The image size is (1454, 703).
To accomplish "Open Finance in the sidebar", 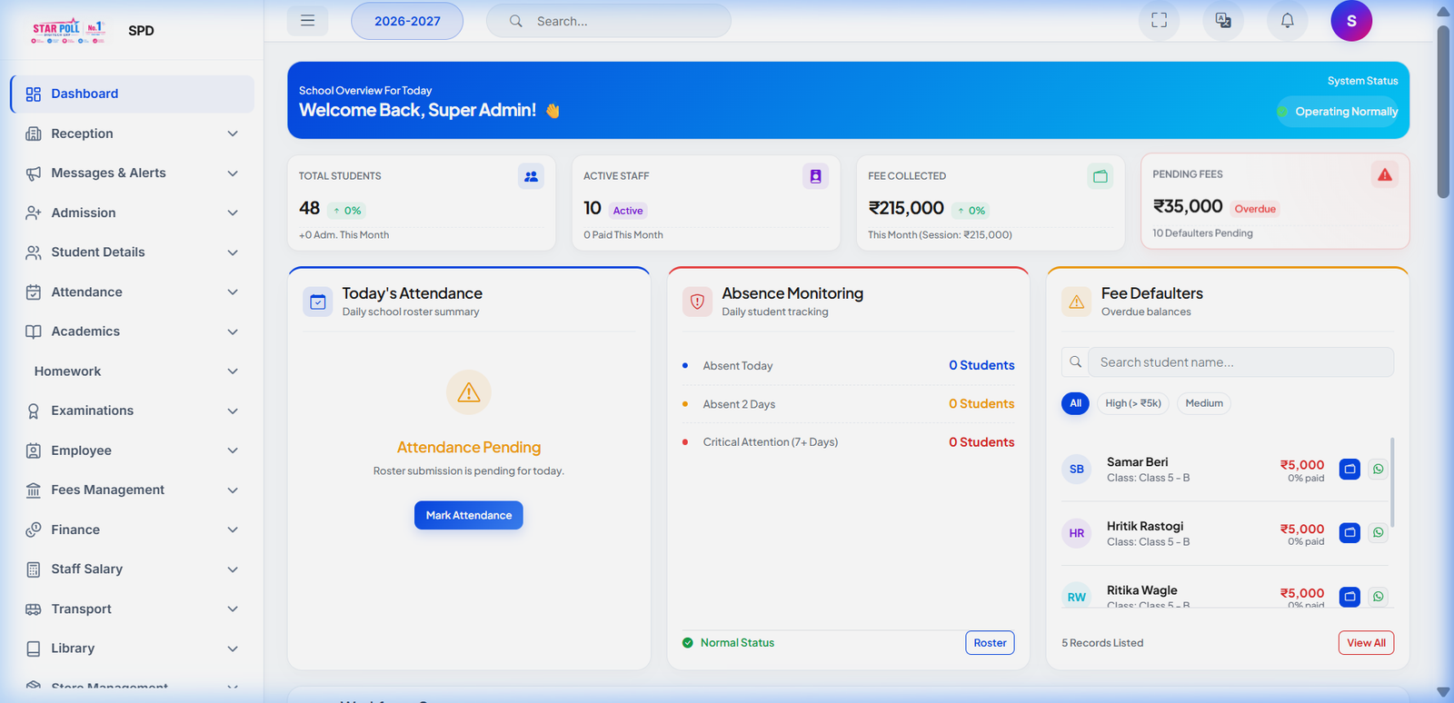I will 133,530.
